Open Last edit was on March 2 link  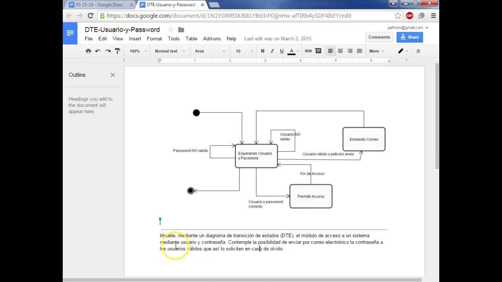pos(278,39)
